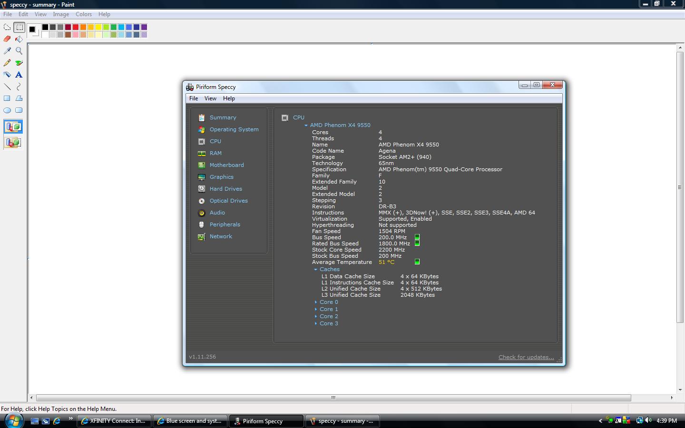Click the Summary icon in Speccy sidebar
The image size is (685, 428).
[x=202, y=117]
